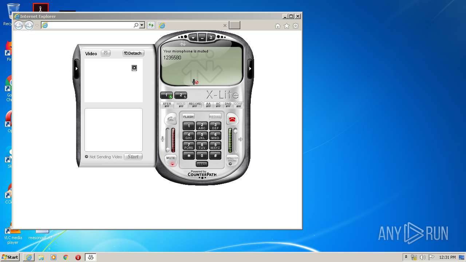The height and width of the screenshot is (262, 466).
Task: Click the Internet Explorer address bar
Action: pyautogui.click(x=87, y=25)
